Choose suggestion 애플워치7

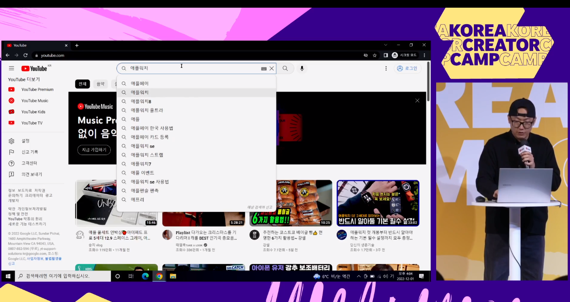196,164
